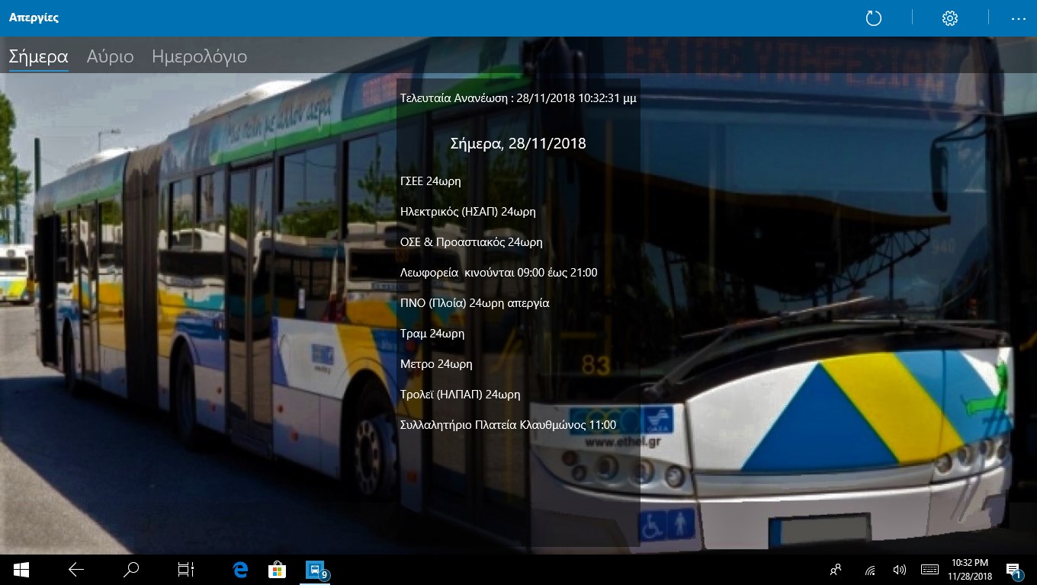Screen dimensions: 1037x585
Task: Select the 'ΠΝΟ (Πλοία) 24ωρη απεργία' entry
Action: tap(475, 303)
